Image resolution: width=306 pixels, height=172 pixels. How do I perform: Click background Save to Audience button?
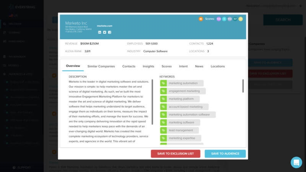(x=270, y=63)
